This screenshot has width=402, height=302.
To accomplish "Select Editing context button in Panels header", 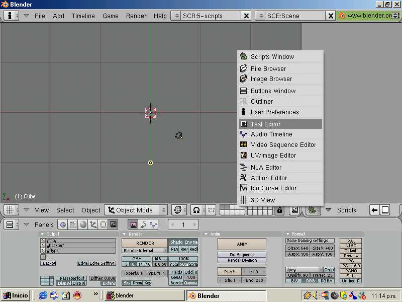I will [x=103, y=224].
